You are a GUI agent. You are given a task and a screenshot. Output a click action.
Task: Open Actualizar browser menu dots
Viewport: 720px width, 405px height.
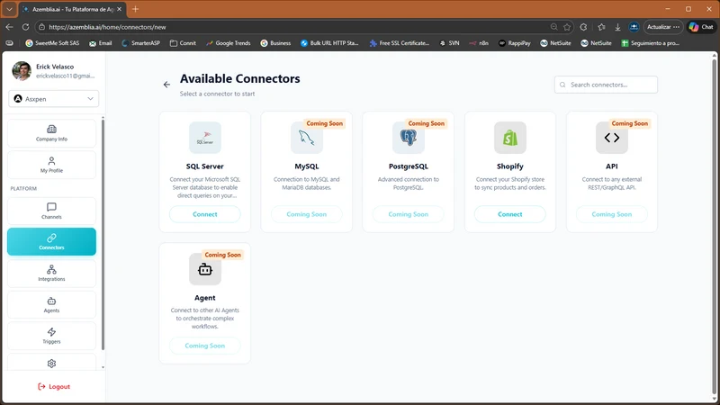(x=677, y=27)
